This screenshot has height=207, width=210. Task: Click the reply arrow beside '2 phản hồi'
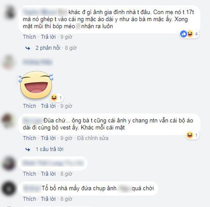coord(28,48)
